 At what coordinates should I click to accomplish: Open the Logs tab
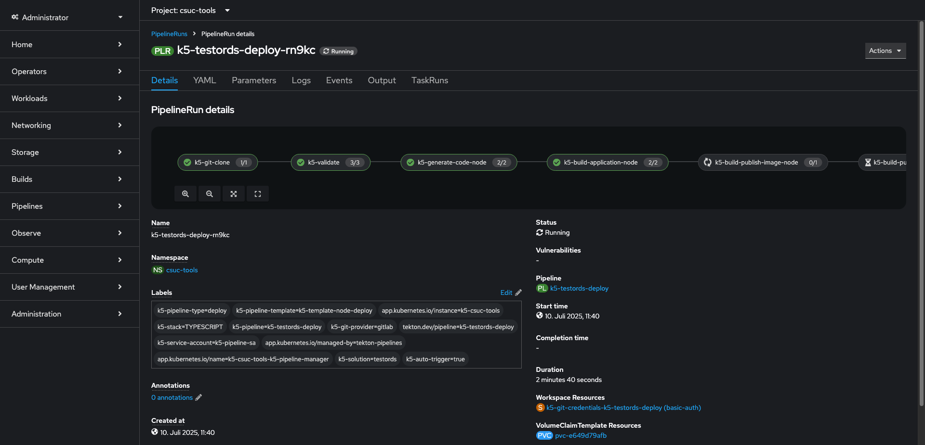coord(301,80)
